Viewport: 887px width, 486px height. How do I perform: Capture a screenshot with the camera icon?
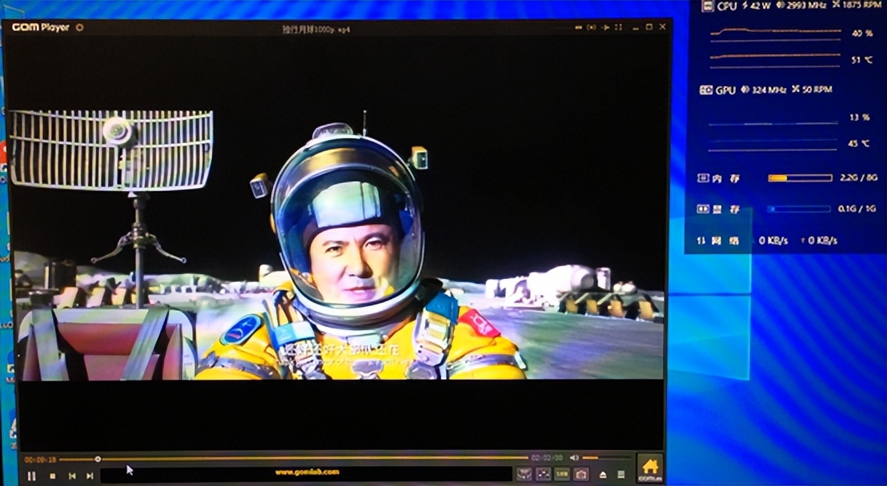point(581,474)
